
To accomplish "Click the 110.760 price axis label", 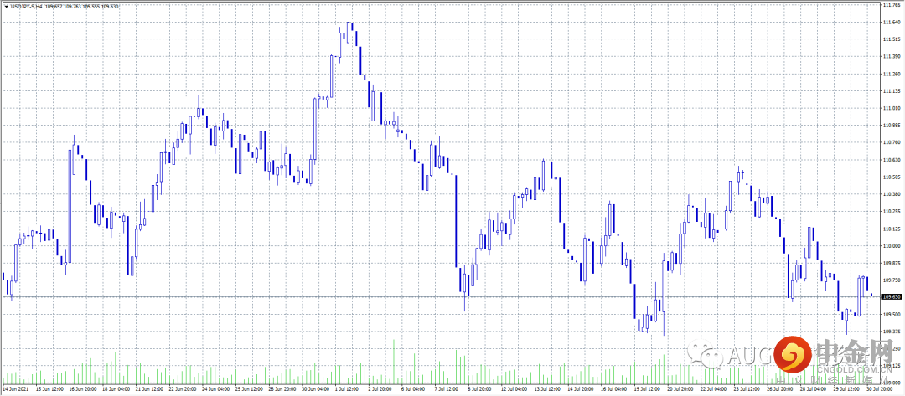I will [892, 142].
